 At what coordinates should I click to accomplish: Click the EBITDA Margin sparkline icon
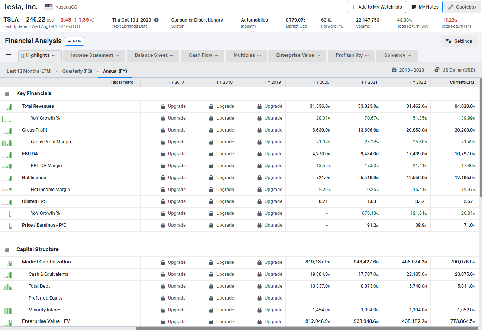(7, 166)
